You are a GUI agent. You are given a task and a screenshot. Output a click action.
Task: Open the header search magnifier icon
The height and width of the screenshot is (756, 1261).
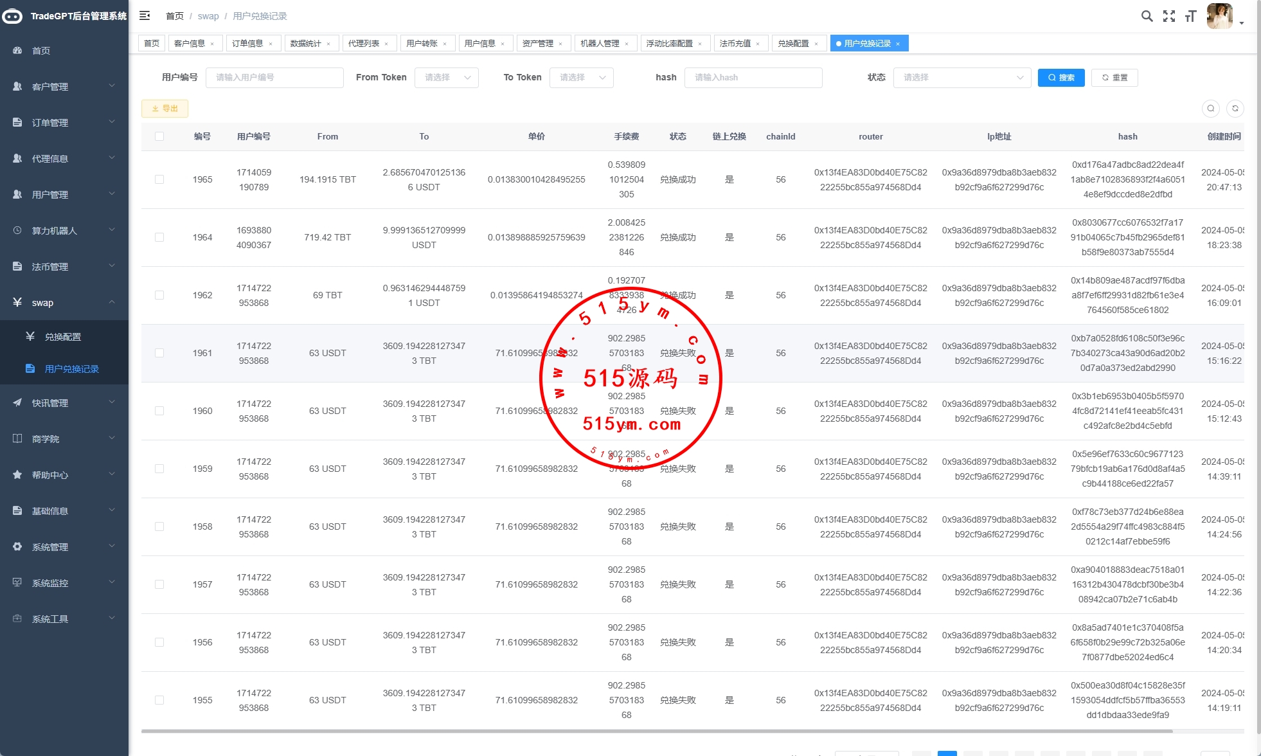[1147, 16]
